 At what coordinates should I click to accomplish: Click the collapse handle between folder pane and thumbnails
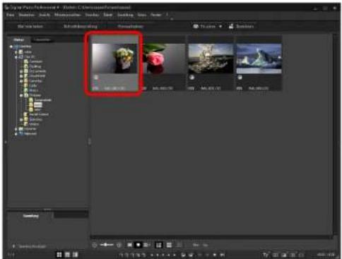[89, 141]
